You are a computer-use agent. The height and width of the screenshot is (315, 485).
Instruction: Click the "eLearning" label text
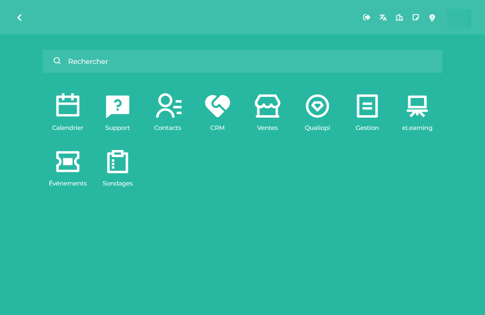417,128
